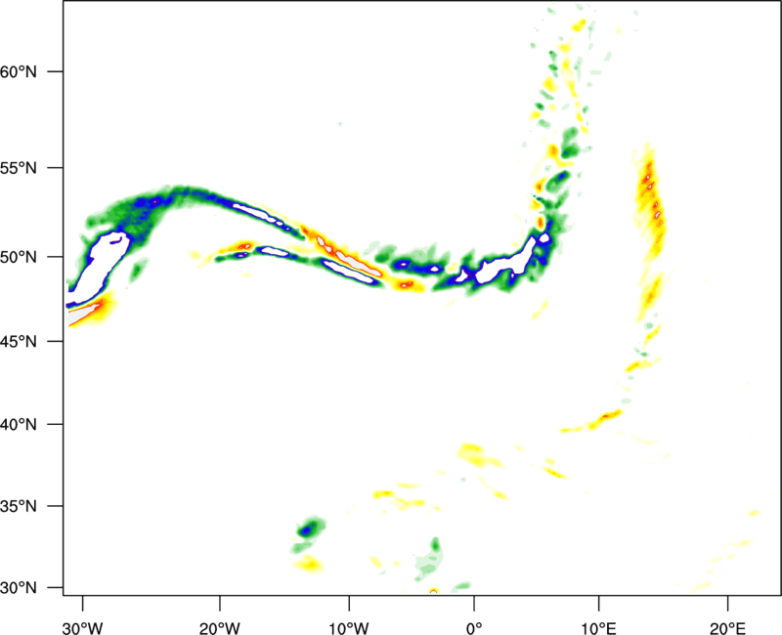The image size is (782, 635).
Task: Click the 0° longitude label
Action: coord(474,628)
